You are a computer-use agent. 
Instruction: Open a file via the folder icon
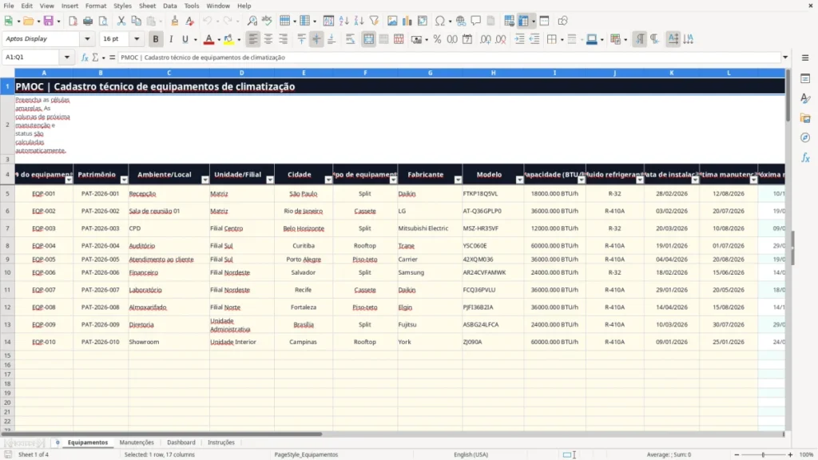28,21
